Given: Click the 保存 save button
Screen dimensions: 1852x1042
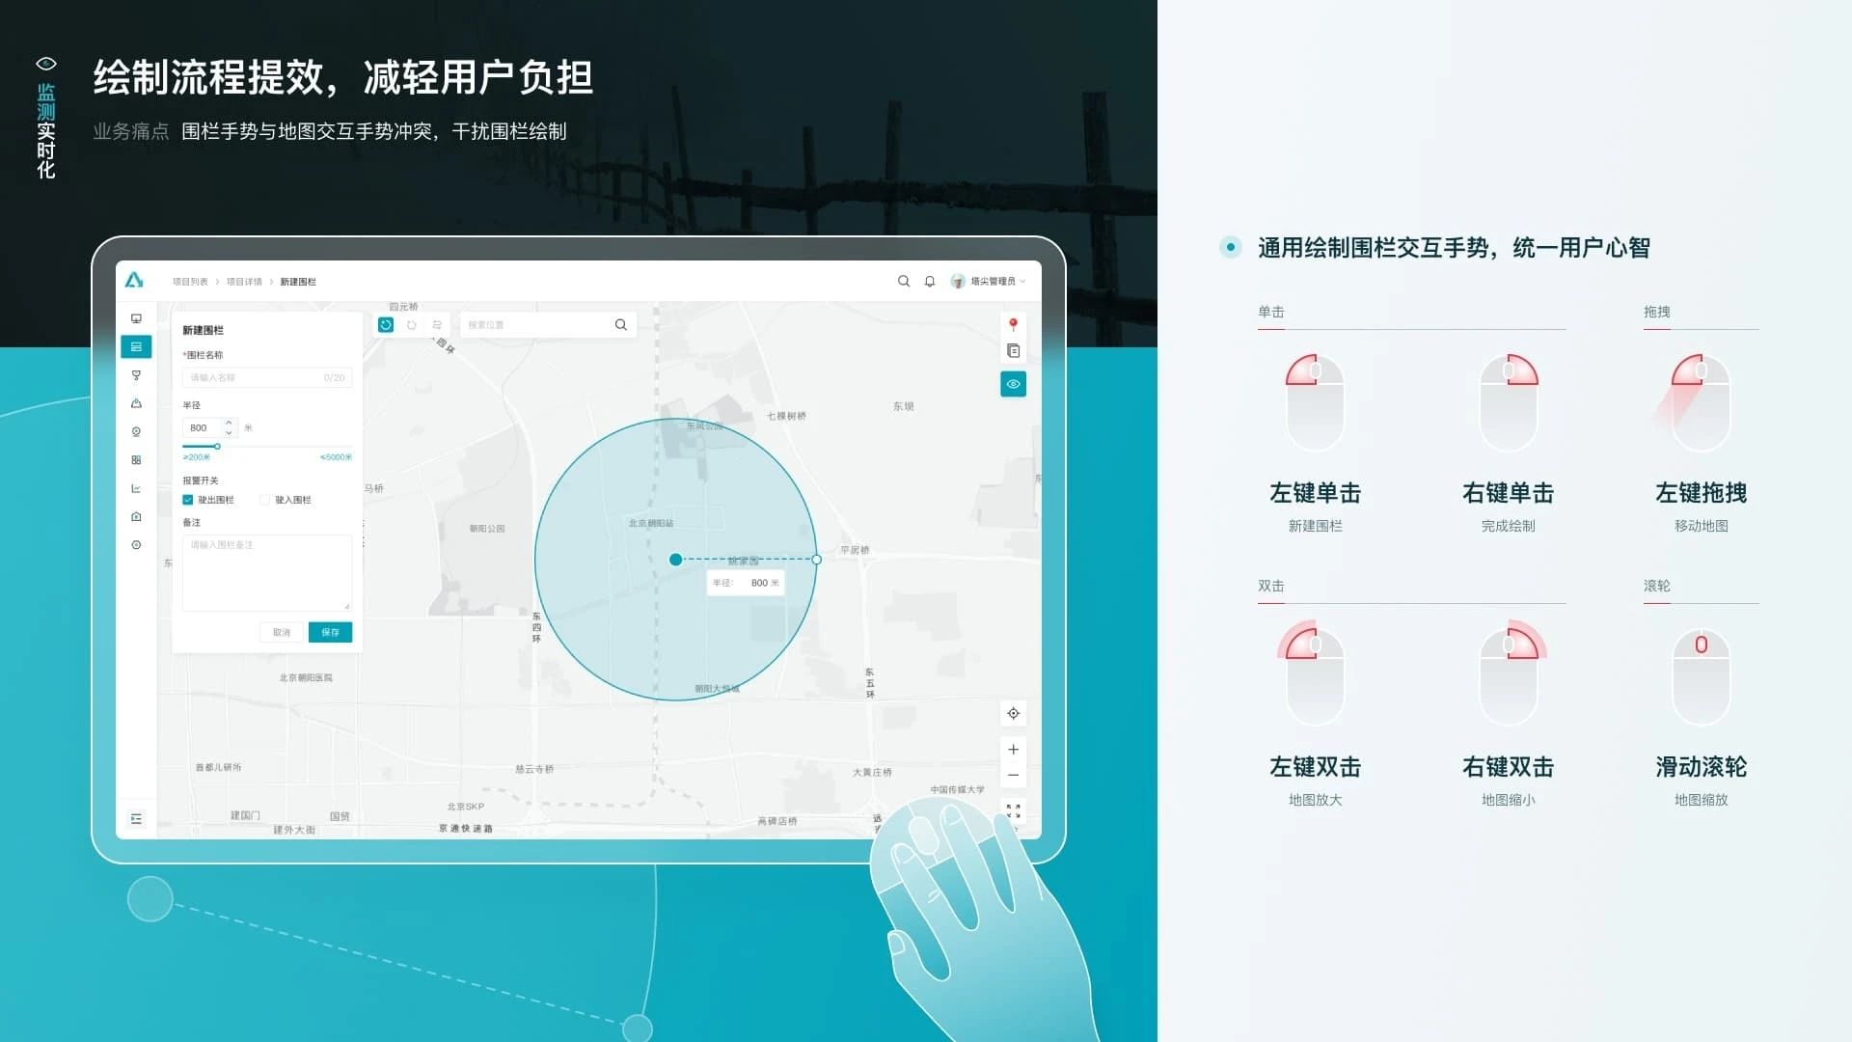Looking at the screenshot, I should pyautogui.click(x=330, y=632).
